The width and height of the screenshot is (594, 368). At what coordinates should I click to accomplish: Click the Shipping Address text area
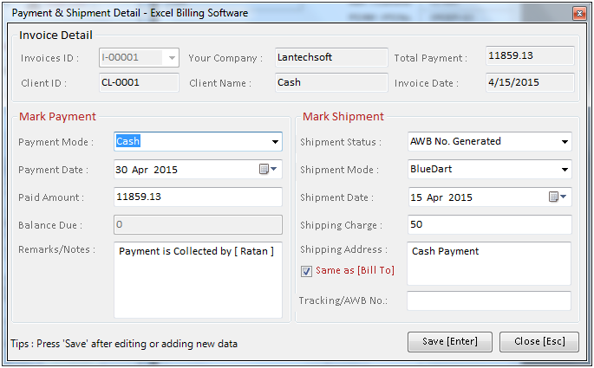[489, 263]
